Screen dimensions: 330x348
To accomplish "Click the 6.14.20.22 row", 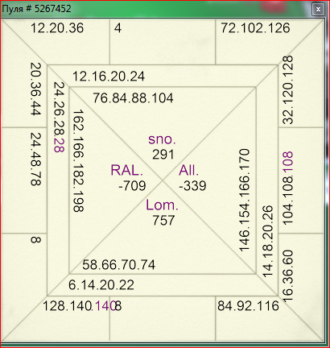I will pos(101,285).
